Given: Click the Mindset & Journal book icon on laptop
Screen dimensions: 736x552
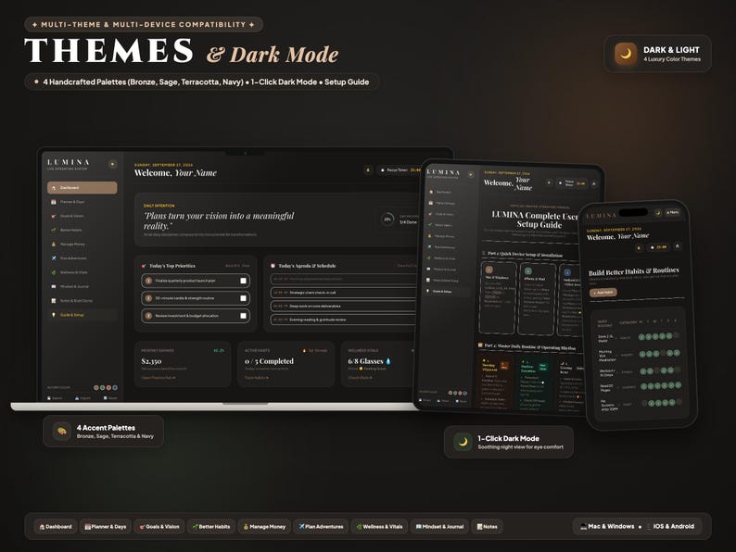Looking at the screenshot, I should [x=54, y=286].
